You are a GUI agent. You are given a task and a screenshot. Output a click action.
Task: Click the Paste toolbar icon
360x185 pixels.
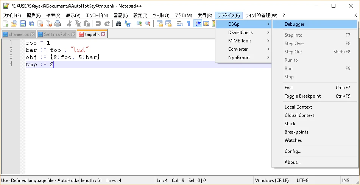(87, 23)
